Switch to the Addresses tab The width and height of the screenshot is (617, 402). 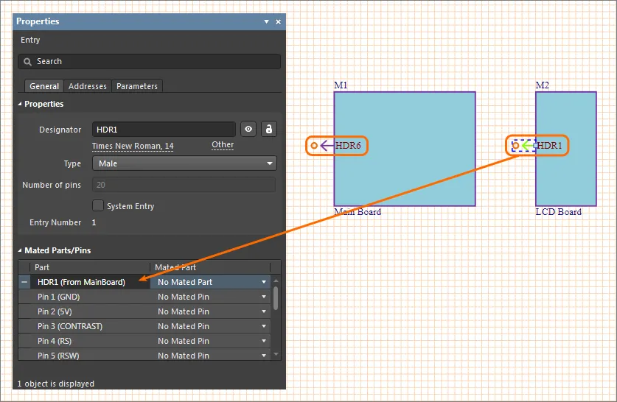[88, 86]
